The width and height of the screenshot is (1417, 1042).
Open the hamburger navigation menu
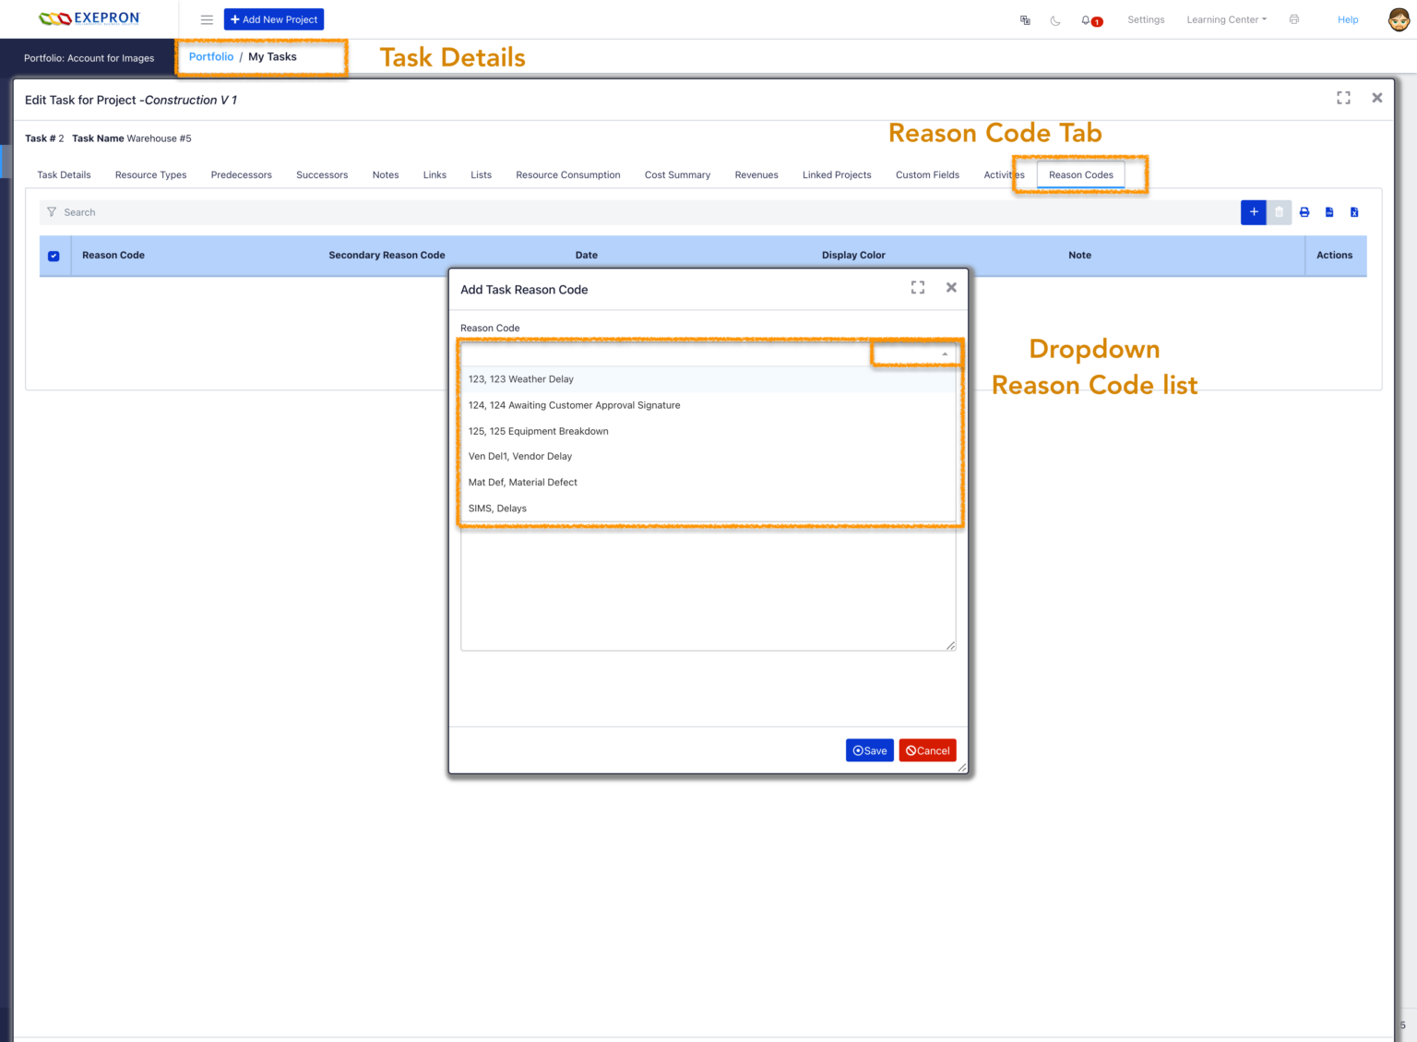(x=207, y=19)
